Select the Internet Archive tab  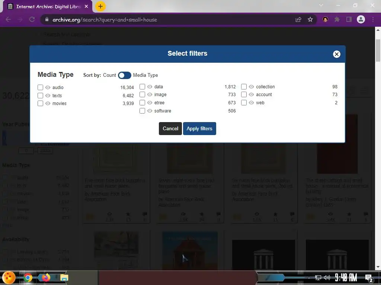47,7
